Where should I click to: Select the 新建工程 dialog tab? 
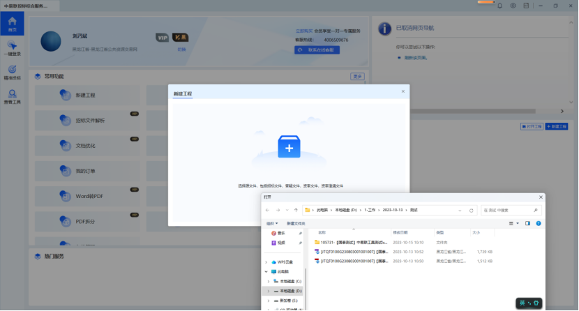tap(183, 93)
